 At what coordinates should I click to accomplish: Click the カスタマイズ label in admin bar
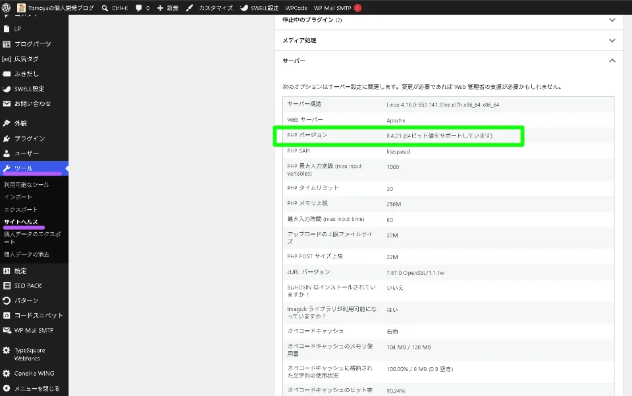pyautogui.click(x=216, y=8)
